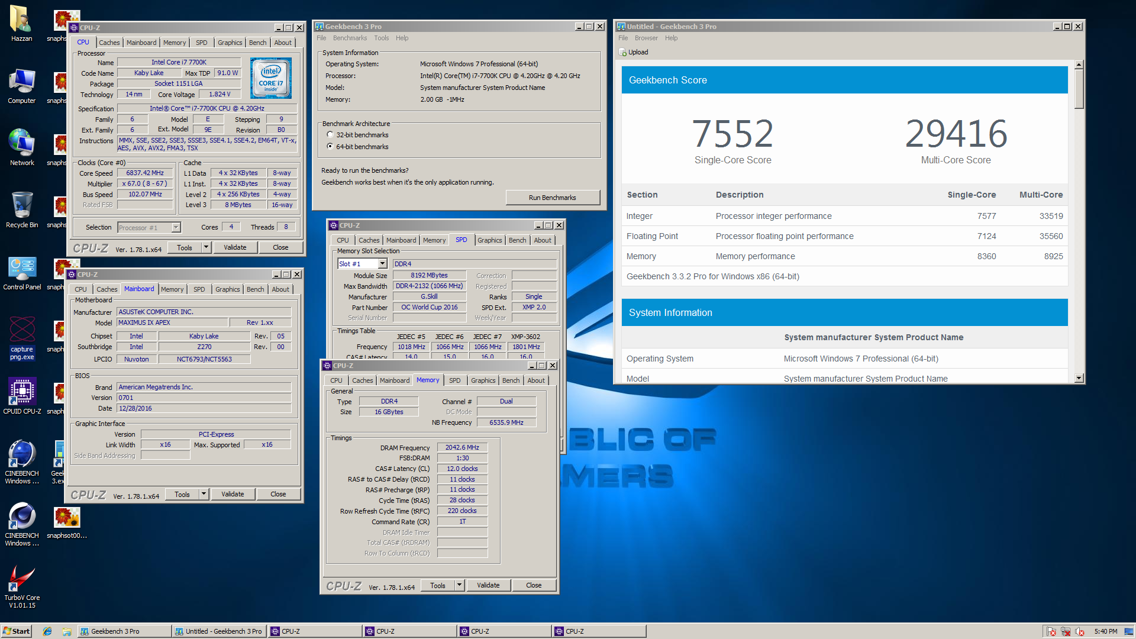Click the Core Speed value 6837.42 MHz
This screenshot has width=1136, height=639.
(145, 173)
